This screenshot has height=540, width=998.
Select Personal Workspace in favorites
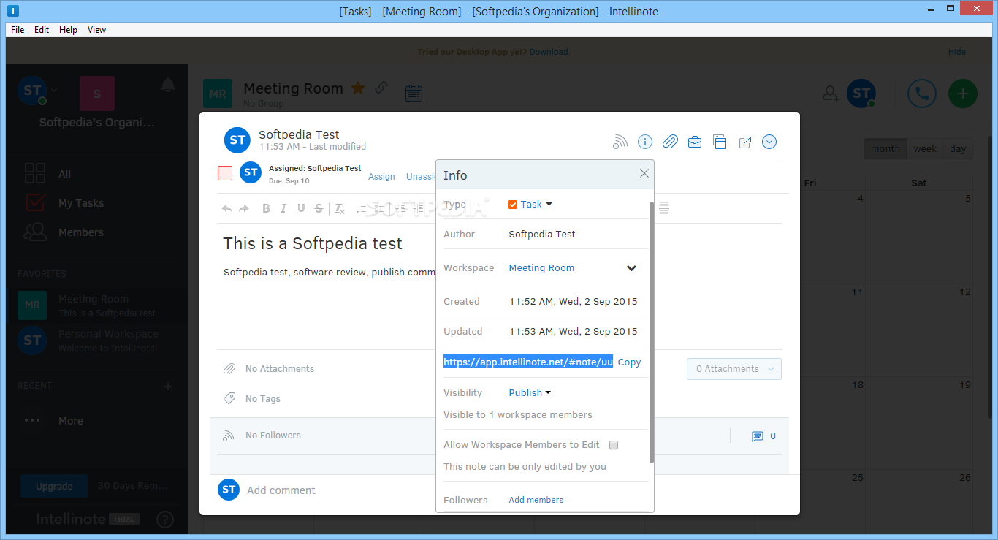coord(97,341)
